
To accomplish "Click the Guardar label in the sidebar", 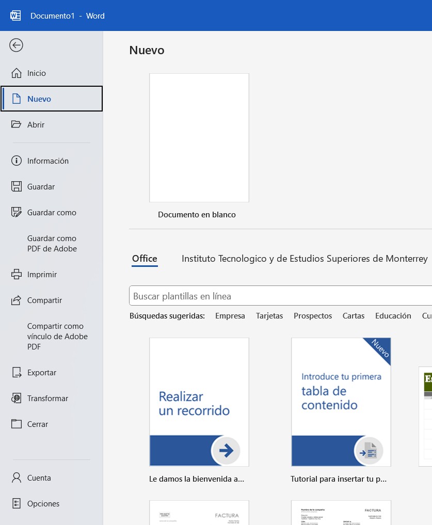I will point(41,186).
